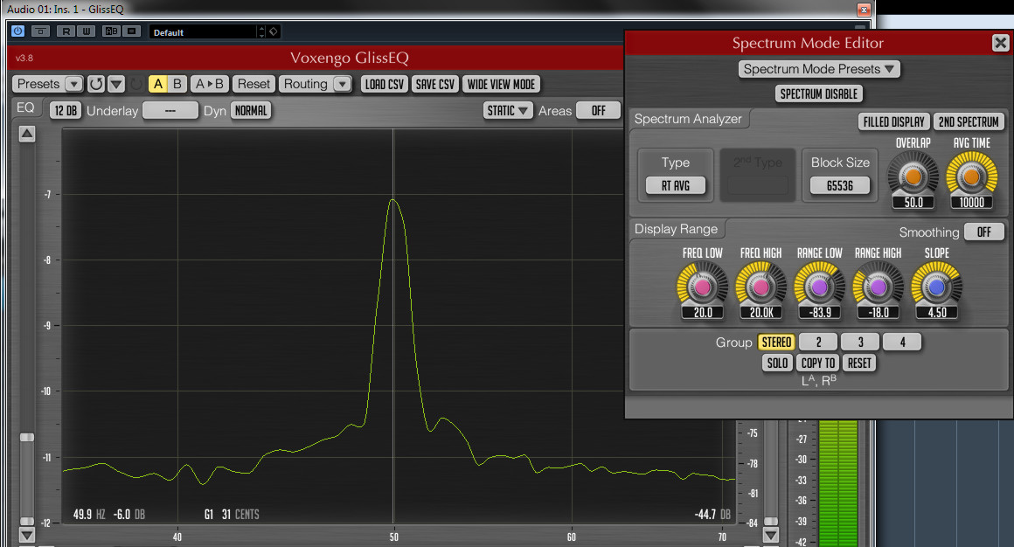Viewport: 1014px width, 547px height.
Task: Click the down arrow below spectrum range scale
Action: (771, 536)
